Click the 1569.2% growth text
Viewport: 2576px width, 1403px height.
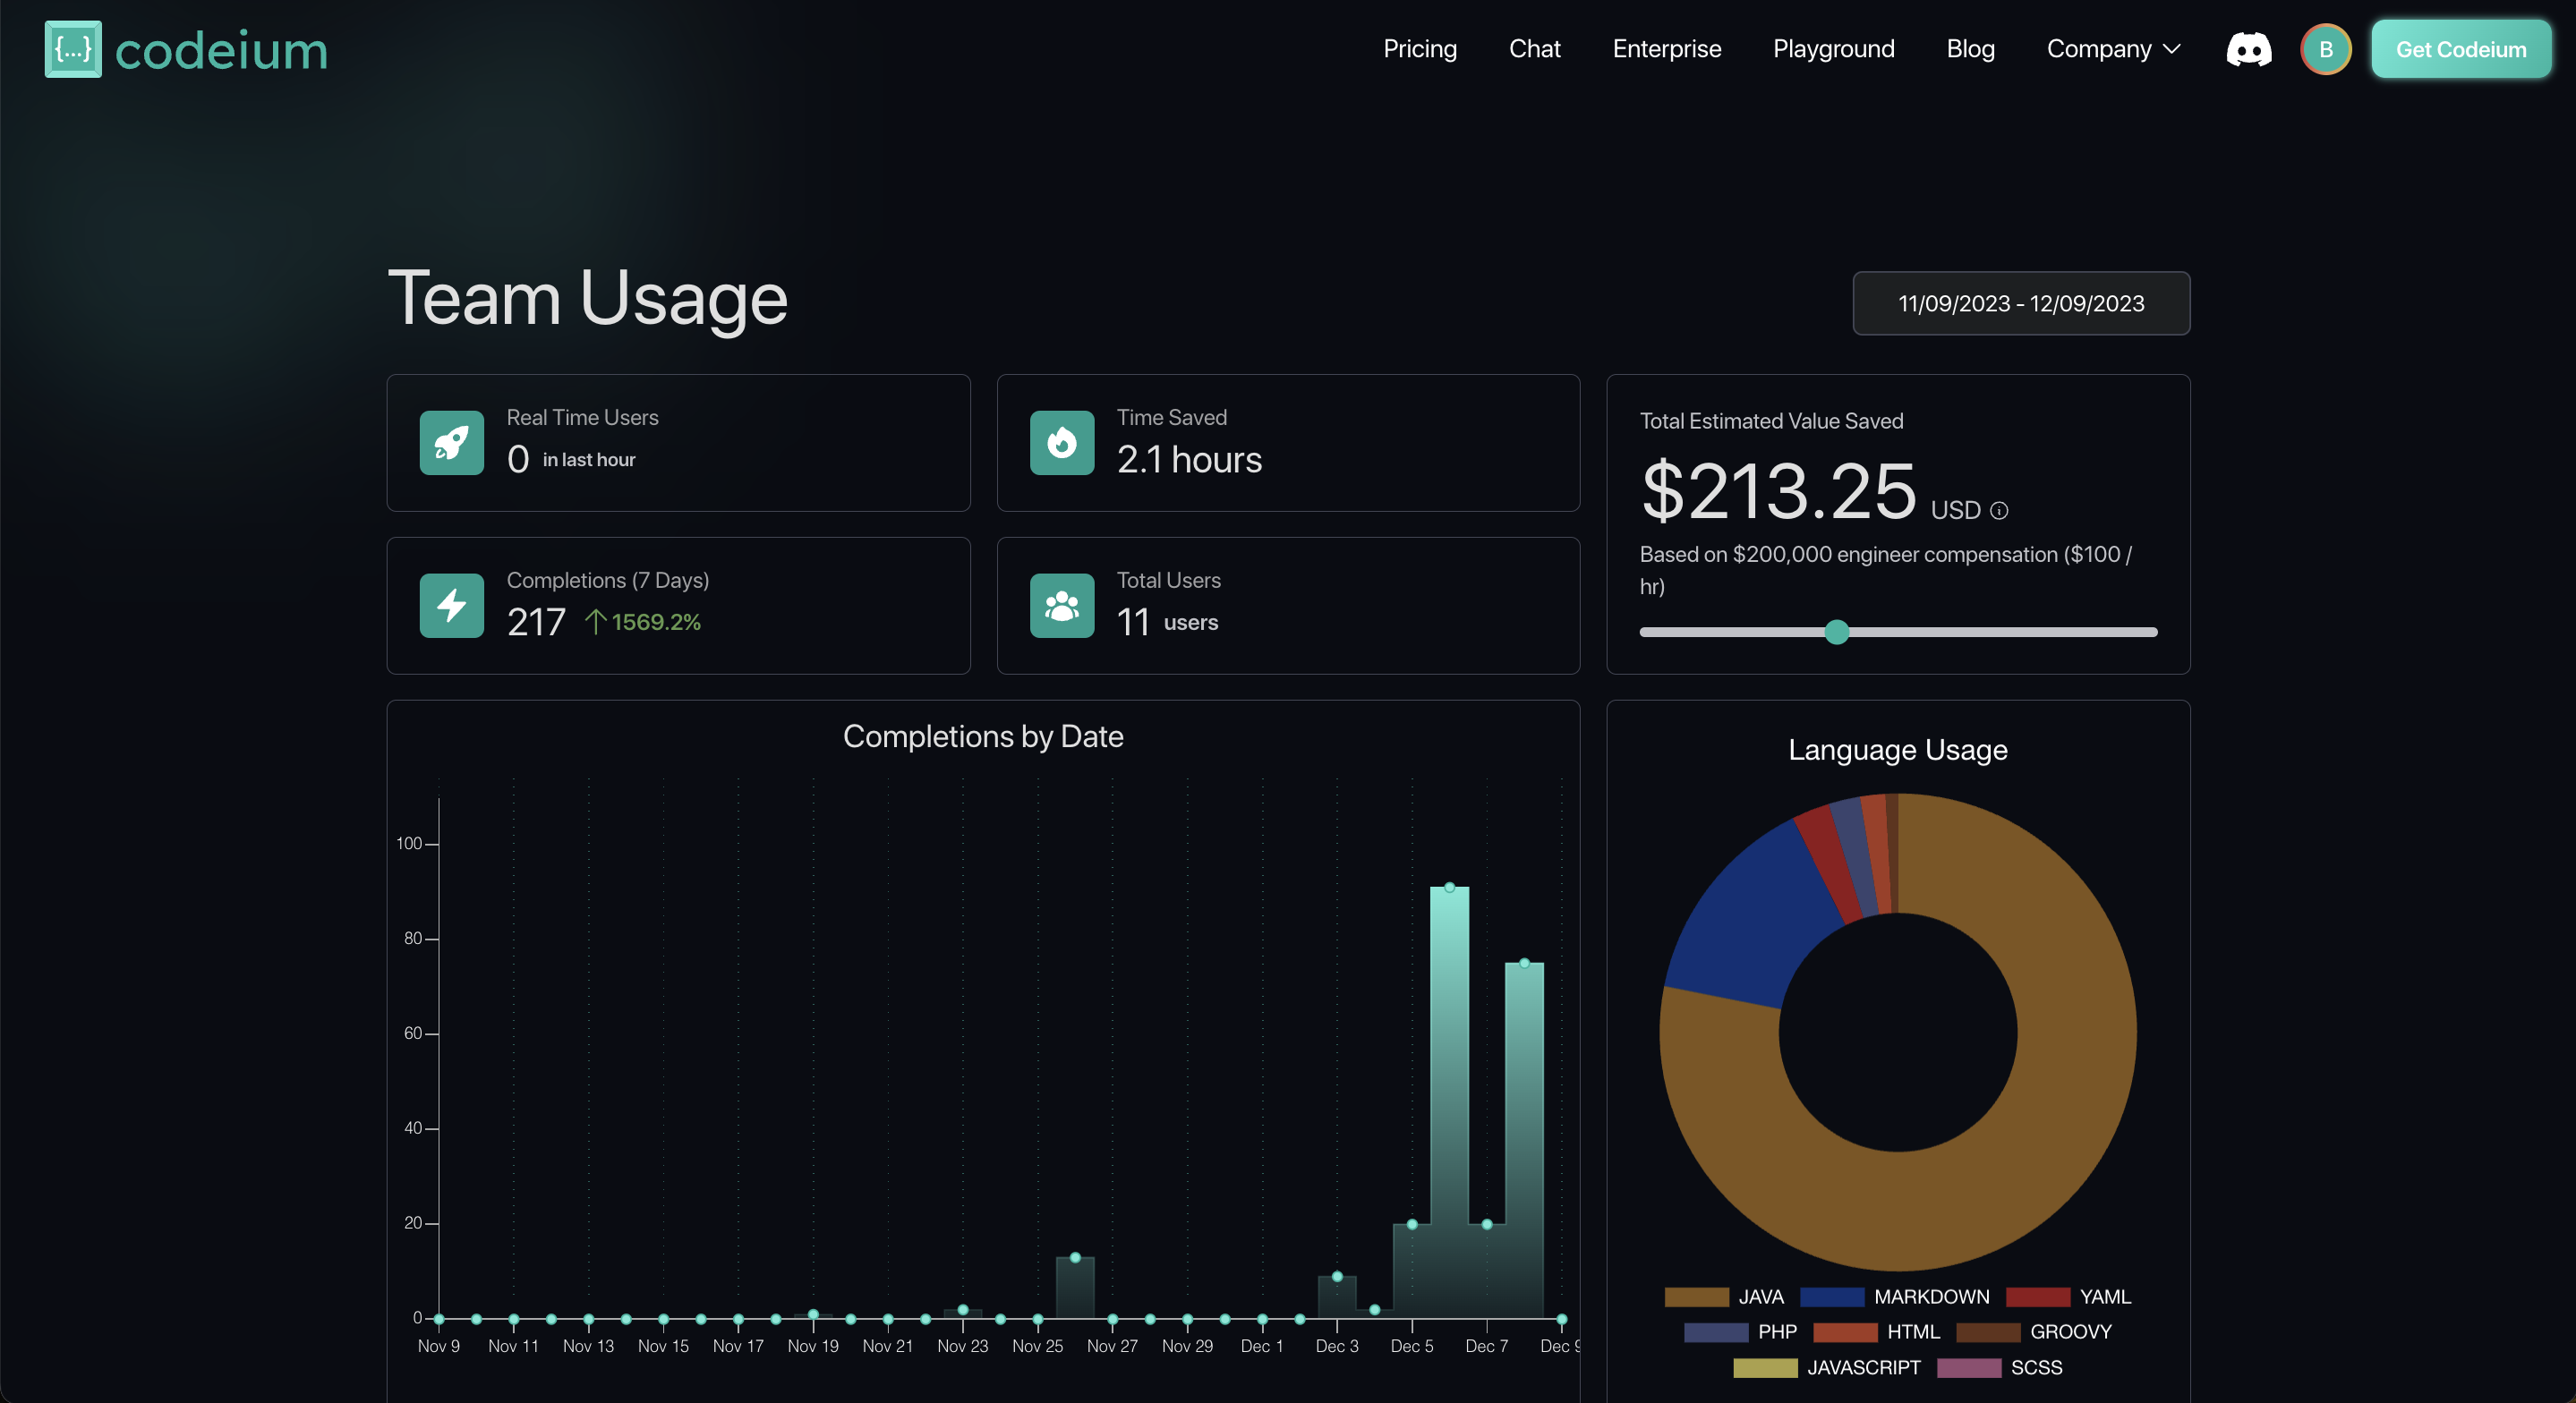point(656,622)
